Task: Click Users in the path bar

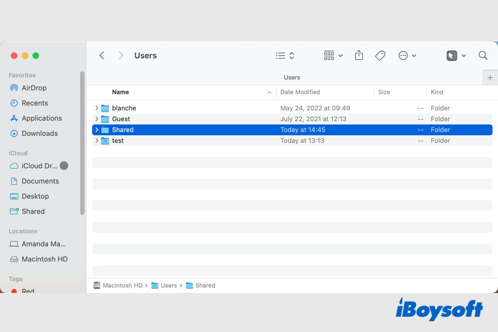Action: [164, 286]
